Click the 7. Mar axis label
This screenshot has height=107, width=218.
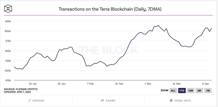(x=148, y=84)
